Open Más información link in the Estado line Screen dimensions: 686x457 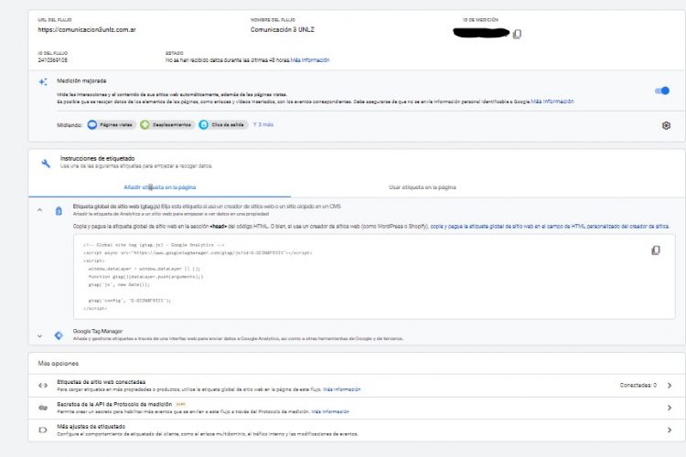(x=310, y=60)
